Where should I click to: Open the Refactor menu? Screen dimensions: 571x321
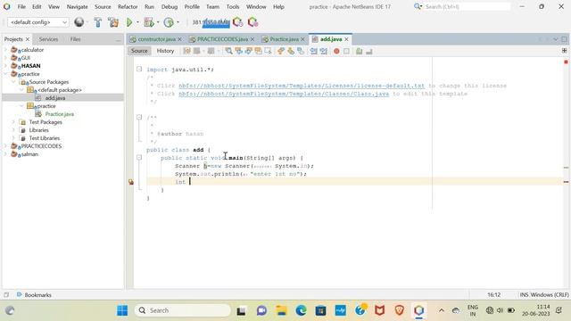[x=128, y=6]
